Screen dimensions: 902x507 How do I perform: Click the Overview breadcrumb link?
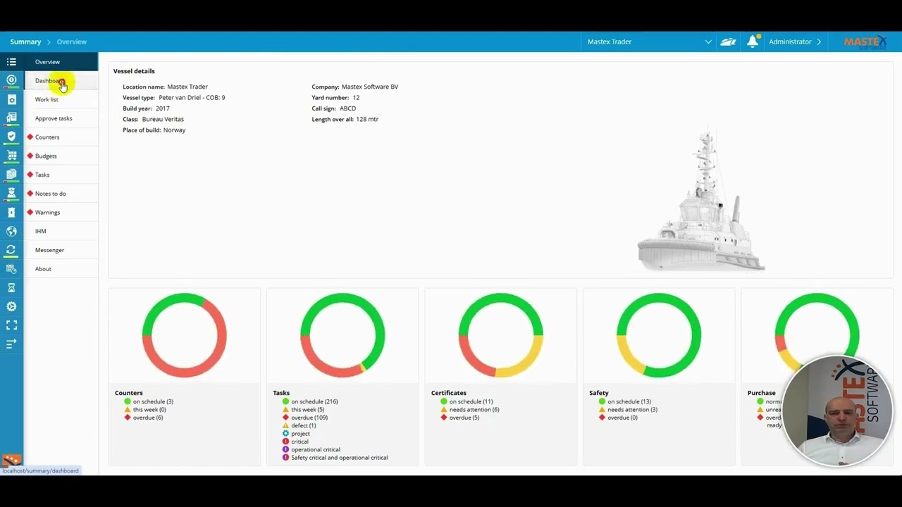point(72,42)
